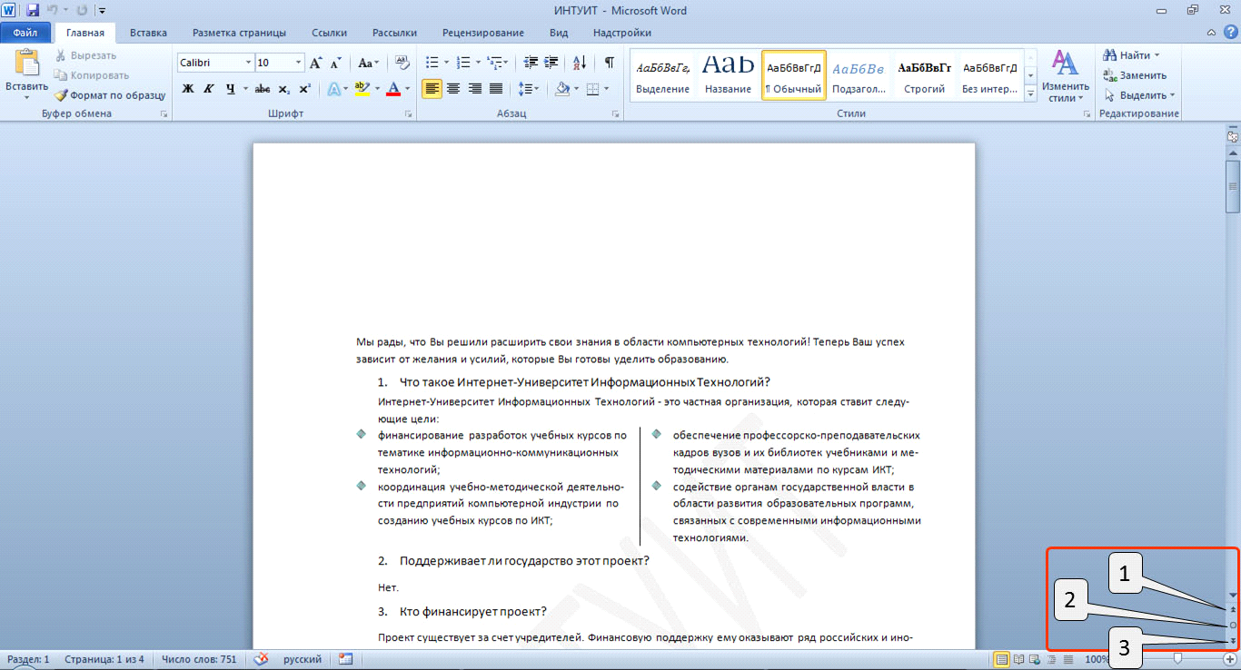Apply strikethrough formatting (abc)
The height and width of the screenshot is (670, 1241).
click(263, 89)
